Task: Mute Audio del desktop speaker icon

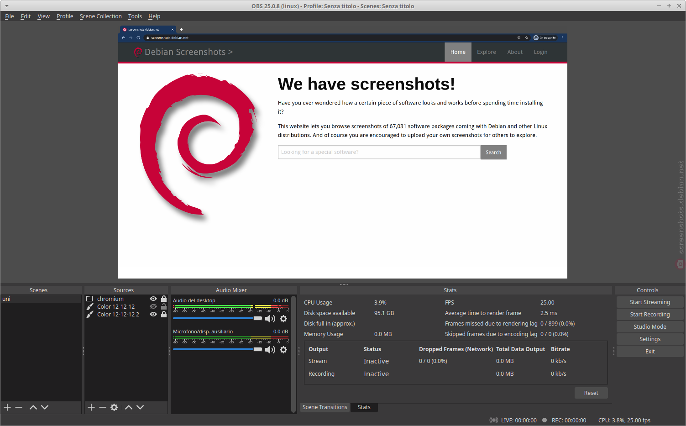Action: tap(270, 319)
